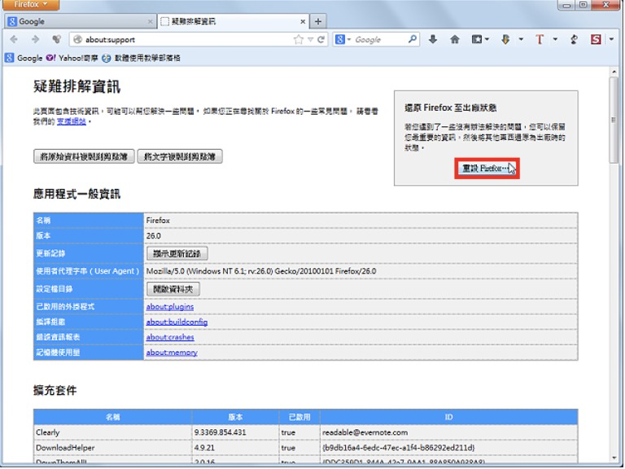Image resolution: width=625 pixels, height=469 pixels.
Task: Click the scrollbar up arrow
Action: (x=614, y=72)
